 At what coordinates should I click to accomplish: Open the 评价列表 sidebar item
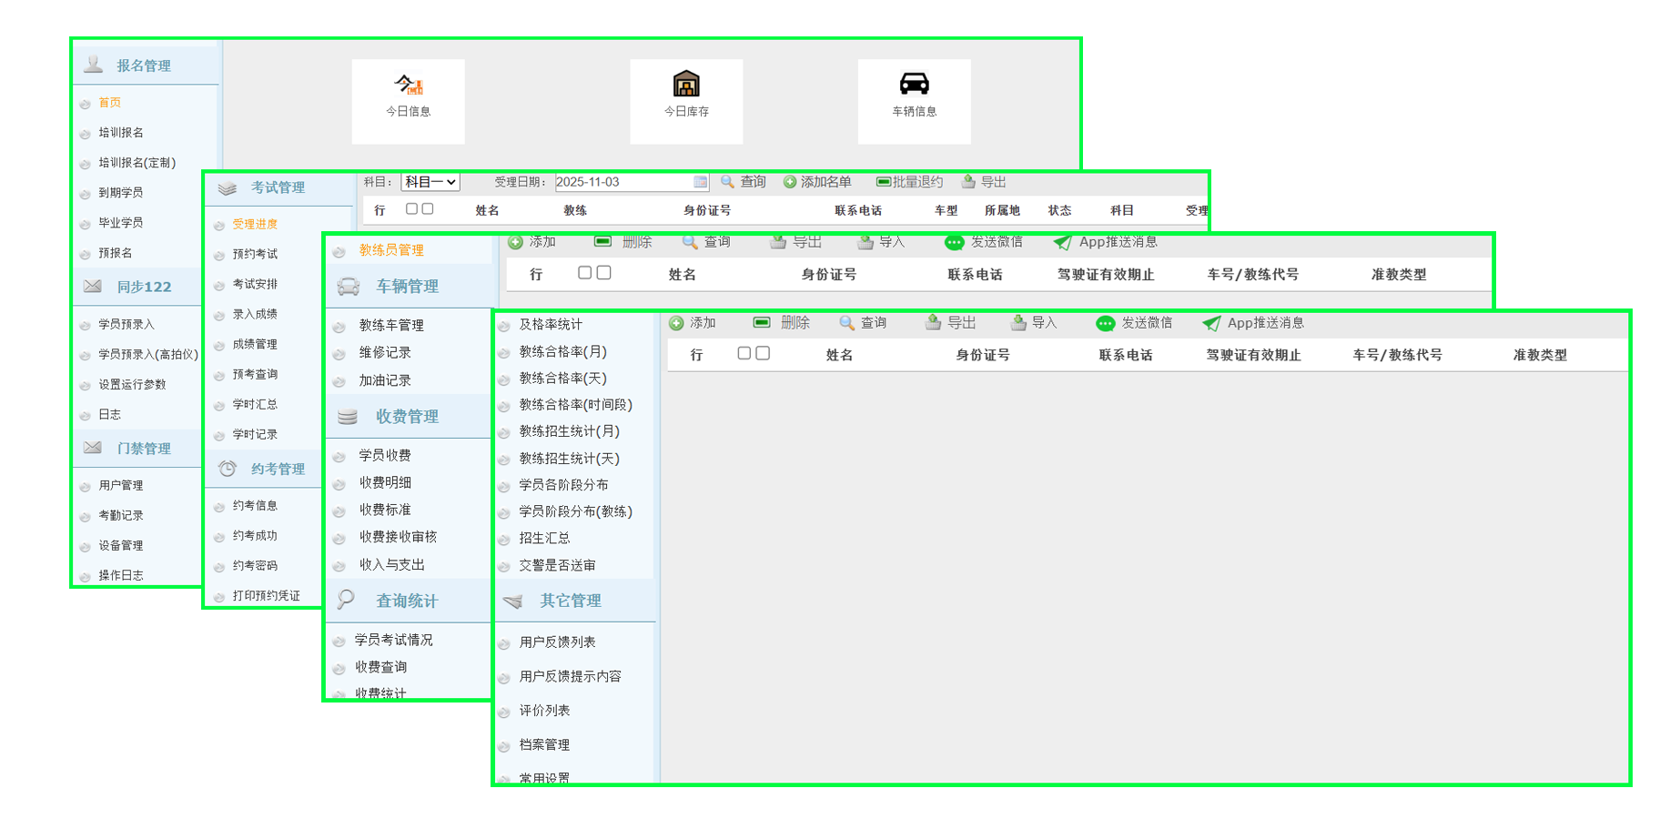point(544,711)
